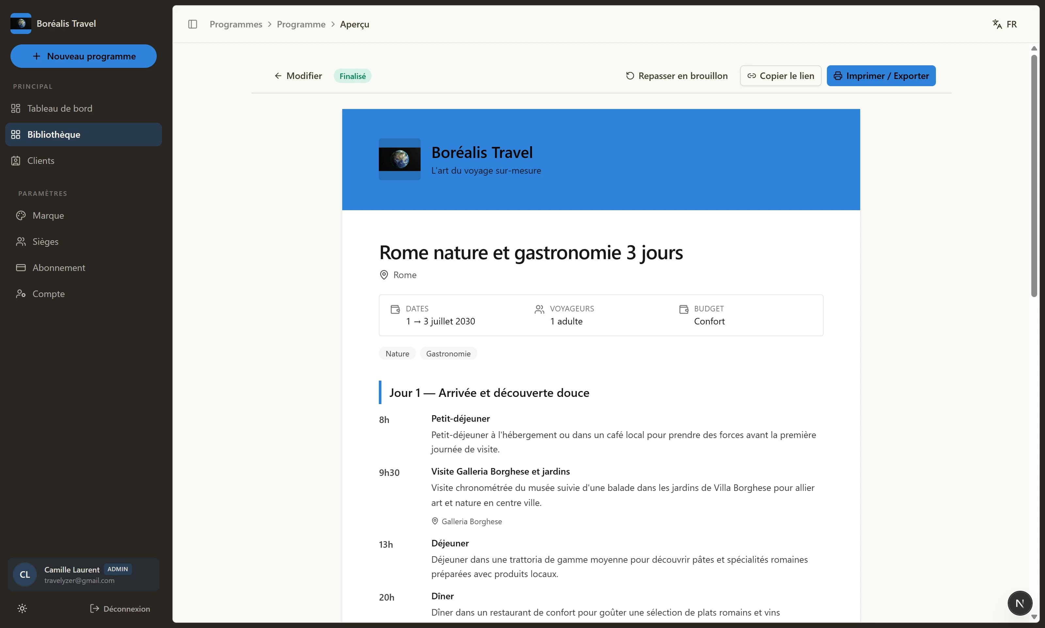The width and height of the screenshot is (1045, 628).
Task: Click the page vertical scrollbar
Action: [x=1034, y=176]
